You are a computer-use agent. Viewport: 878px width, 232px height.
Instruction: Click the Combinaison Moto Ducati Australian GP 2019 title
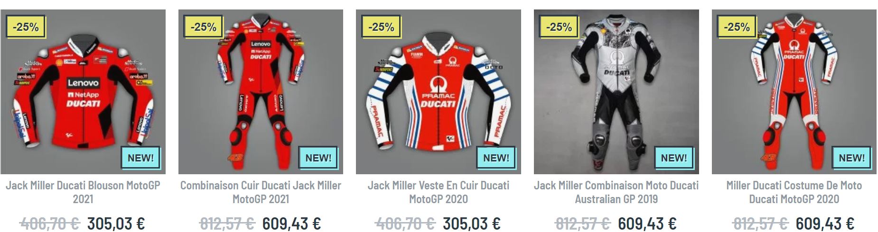pos(616,192)
